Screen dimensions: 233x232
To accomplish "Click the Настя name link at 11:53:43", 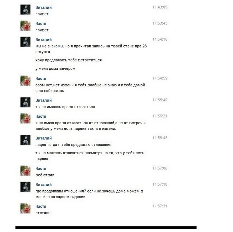I will point(41,23).
